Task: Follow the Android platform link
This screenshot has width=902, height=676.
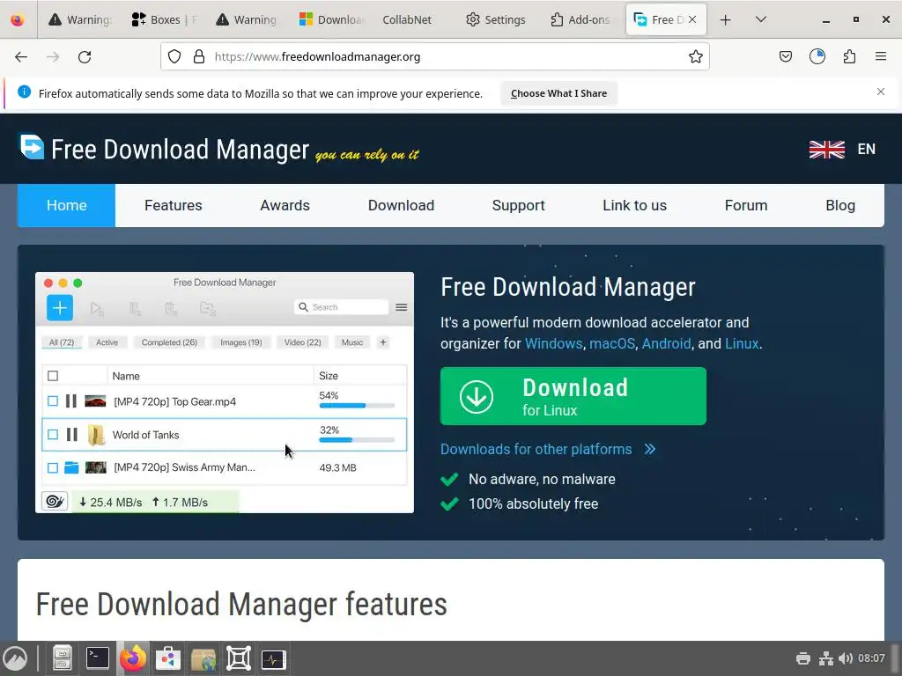Action: [666, 343]
